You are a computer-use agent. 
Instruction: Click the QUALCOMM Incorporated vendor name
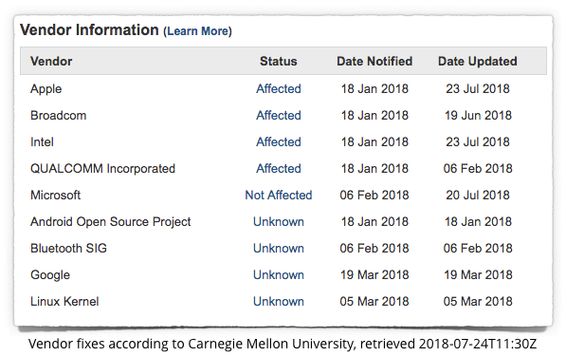point(102,168)
